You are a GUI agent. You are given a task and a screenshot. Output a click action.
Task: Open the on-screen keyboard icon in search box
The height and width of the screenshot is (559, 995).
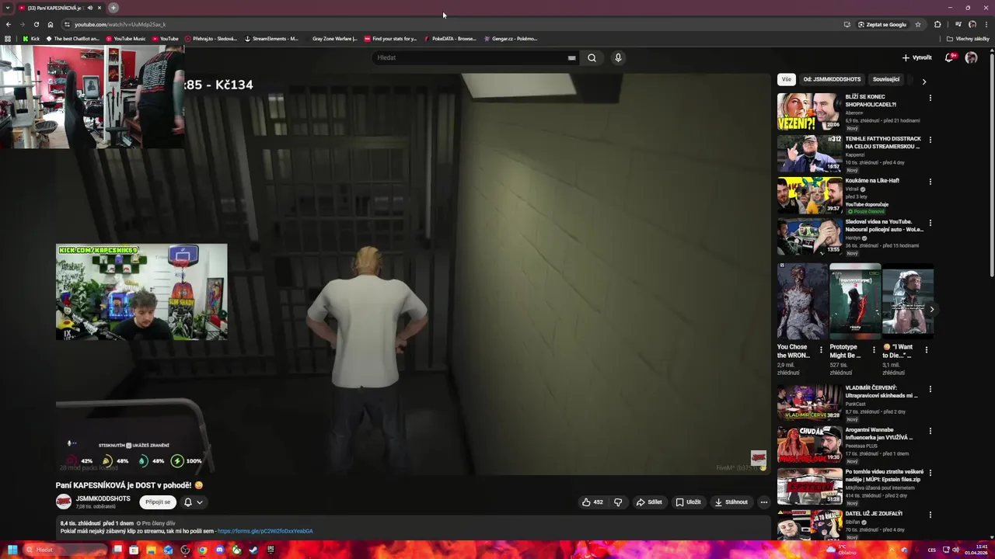[x=571, y=57]
